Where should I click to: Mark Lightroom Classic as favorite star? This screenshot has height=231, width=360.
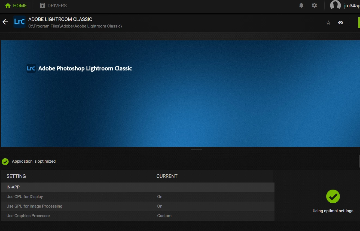click(328, 23)
